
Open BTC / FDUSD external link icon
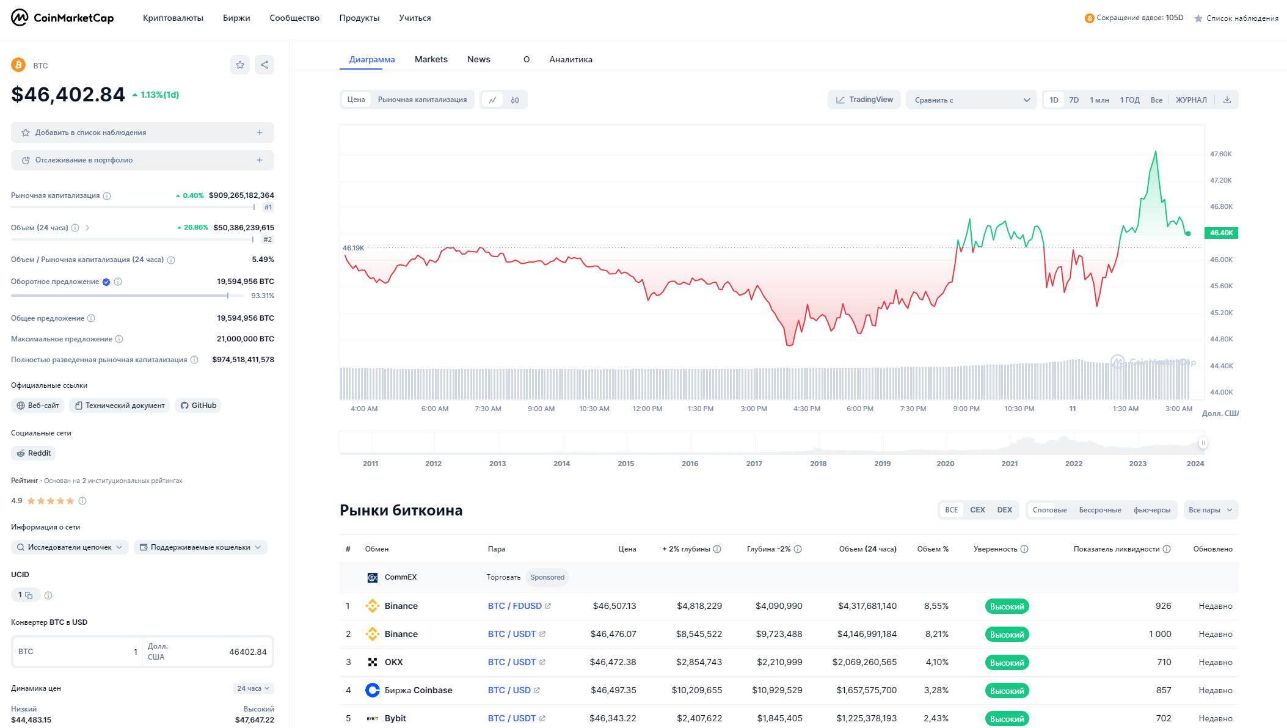click(548, 606)
